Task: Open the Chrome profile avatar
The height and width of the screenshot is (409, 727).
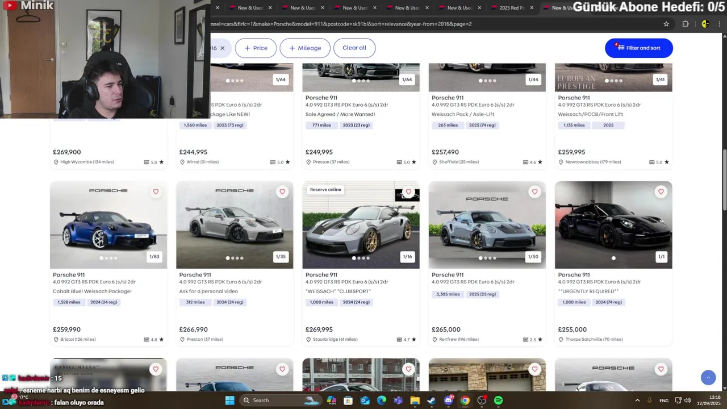Action: click(x=705, y=24)
